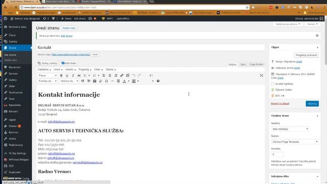
Task: Open parent page dropdown
Action: pyautogui.click(x=290, y=129)
